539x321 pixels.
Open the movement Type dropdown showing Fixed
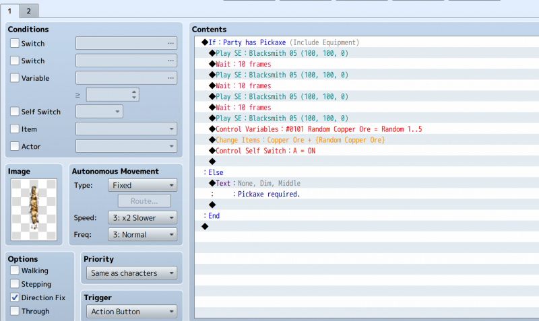point(142,185)
